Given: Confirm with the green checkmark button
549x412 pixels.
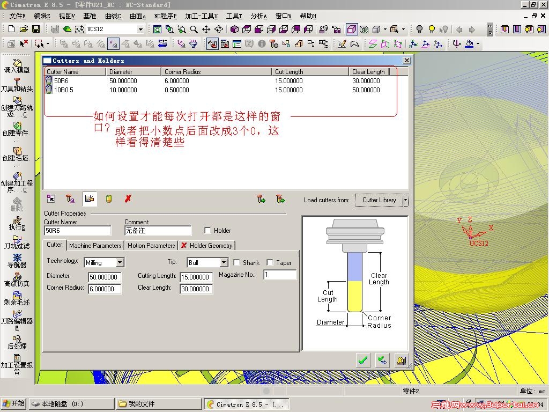Looking at the screenshot, I should (363, 360).
